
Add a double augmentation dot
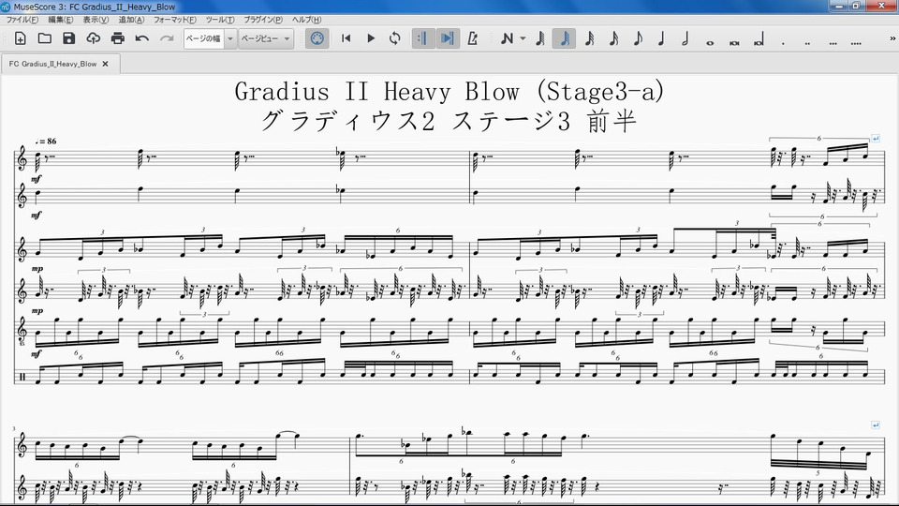tap(807, 42)
